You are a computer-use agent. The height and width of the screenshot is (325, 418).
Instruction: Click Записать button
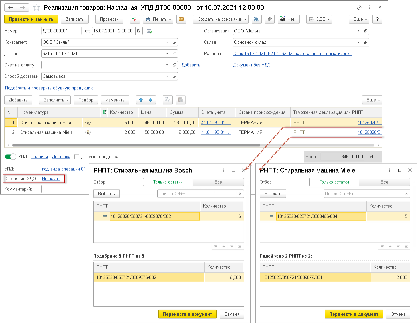tap(75, 19)
